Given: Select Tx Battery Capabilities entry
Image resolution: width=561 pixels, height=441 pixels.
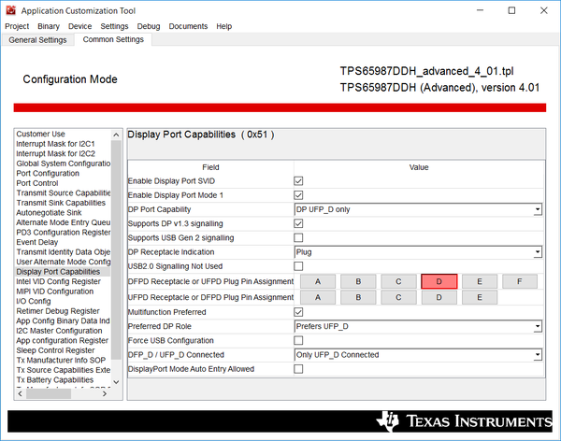Looking at the screenshot, I should coord(55,380).
